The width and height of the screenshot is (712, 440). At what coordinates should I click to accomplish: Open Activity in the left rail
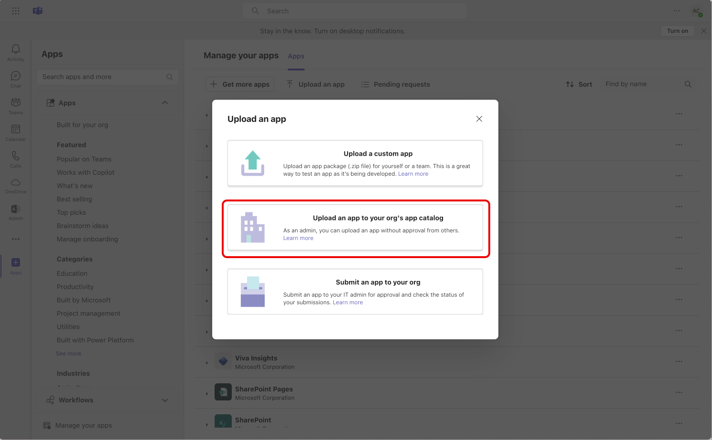pyautogui.click(x=16, y=53)
